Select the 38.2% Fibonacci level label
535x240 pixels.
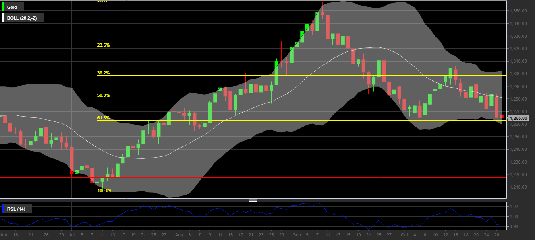pos(103,73)
